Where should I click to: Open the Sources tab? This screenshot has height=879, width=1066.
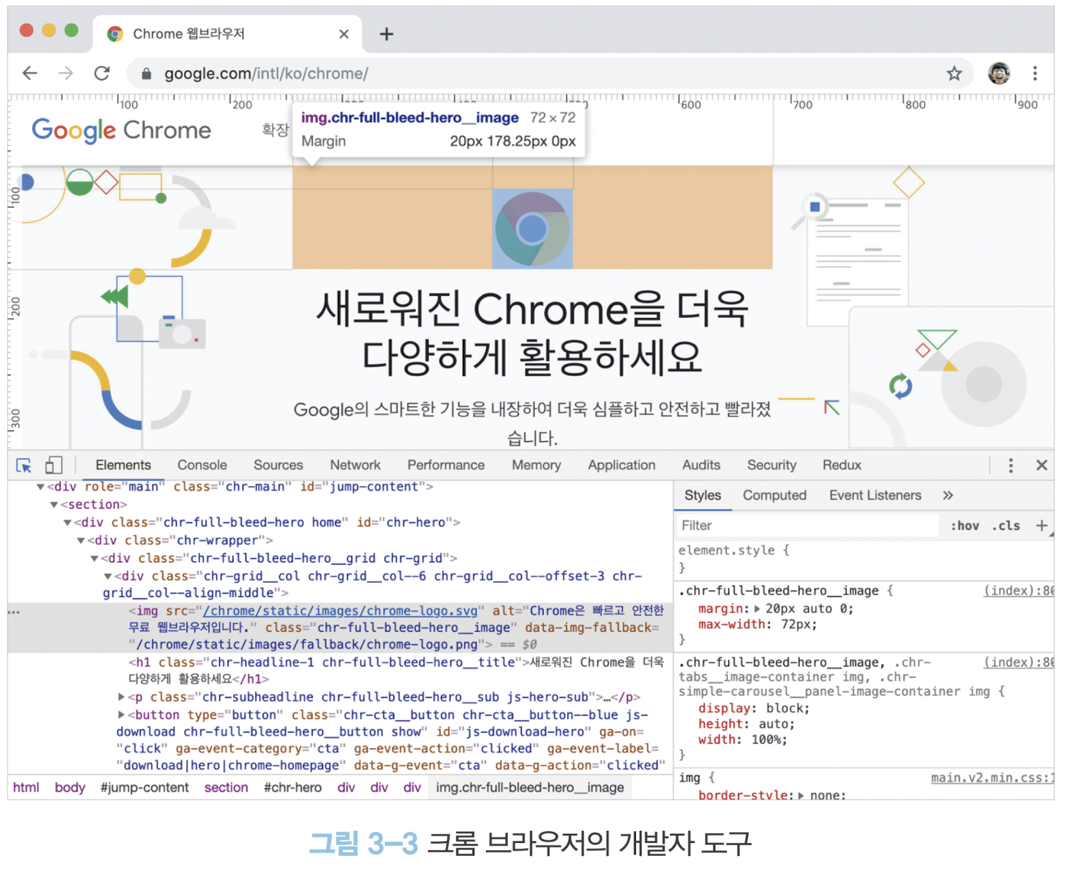pyautogui.click(x=278, y=465)
